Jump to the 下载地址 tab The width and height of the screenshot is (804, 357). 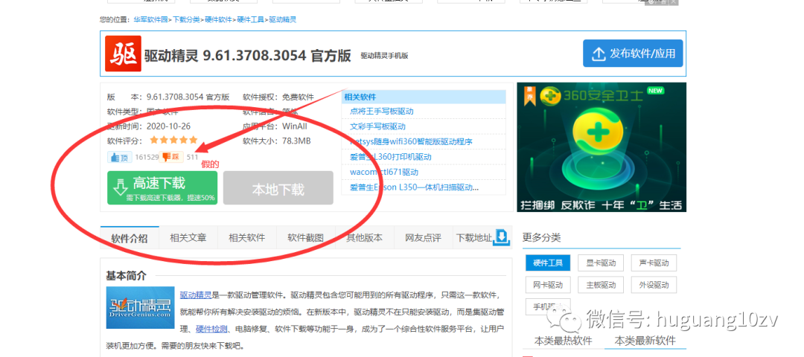pos(473,238)
